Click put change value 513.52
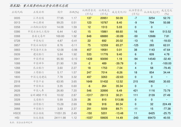This screenshot has width=181, height=127. tap(167, 32)
